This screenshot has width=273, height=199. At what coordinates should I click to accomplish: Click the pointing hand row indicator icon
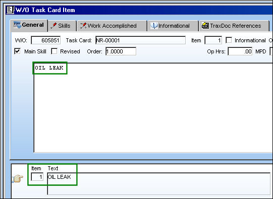[x=18, y=178]
